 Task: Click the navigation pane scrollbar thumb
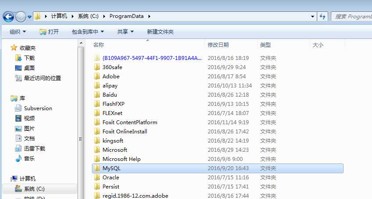[x=81, y=139]
